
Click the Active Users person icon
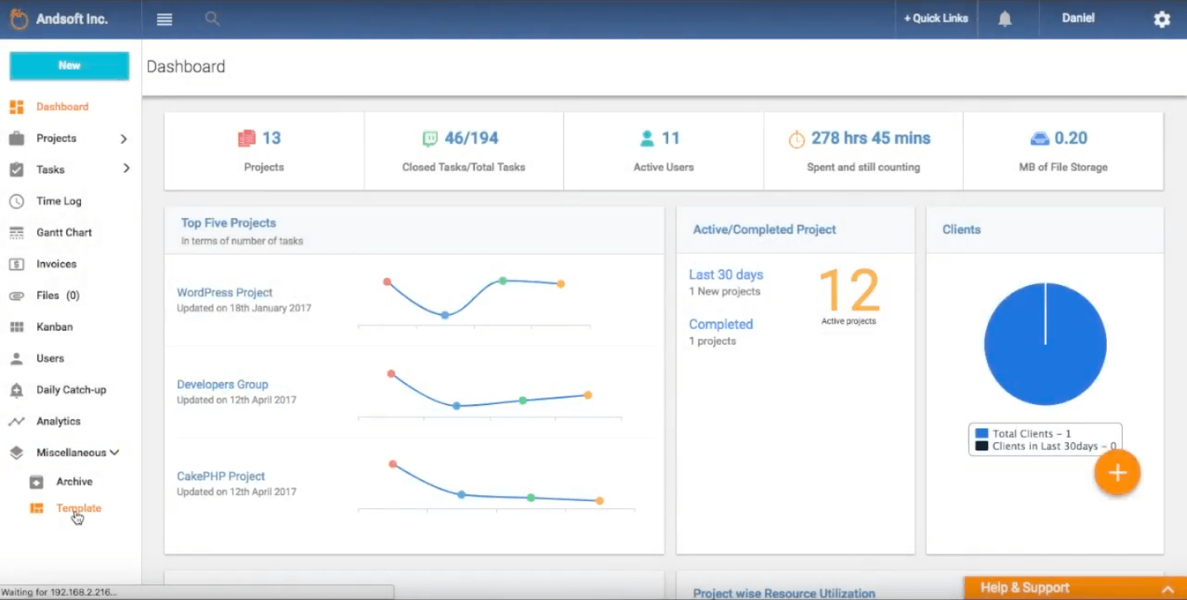647,139
